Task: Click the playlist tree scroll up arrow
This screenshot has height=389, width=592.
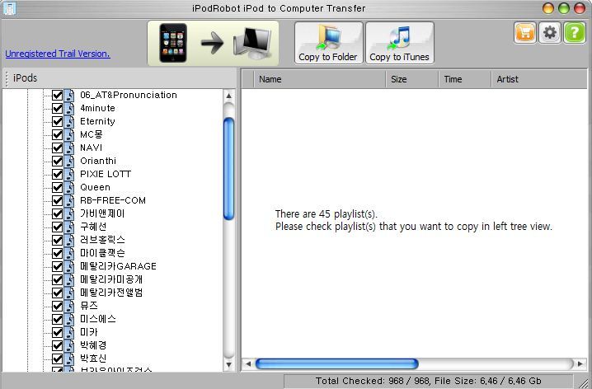Action: [228, 96]
